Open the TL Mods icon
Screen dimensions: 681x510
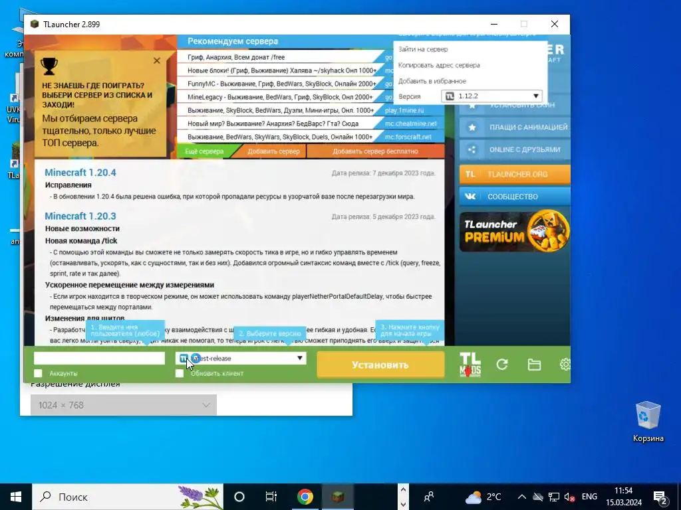[x=470, y=365]
